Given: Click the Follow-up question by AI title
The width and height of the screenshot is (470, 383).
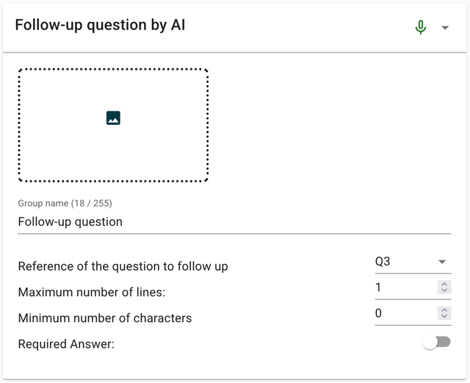Looking at the screenshot, I should (100, 26).
